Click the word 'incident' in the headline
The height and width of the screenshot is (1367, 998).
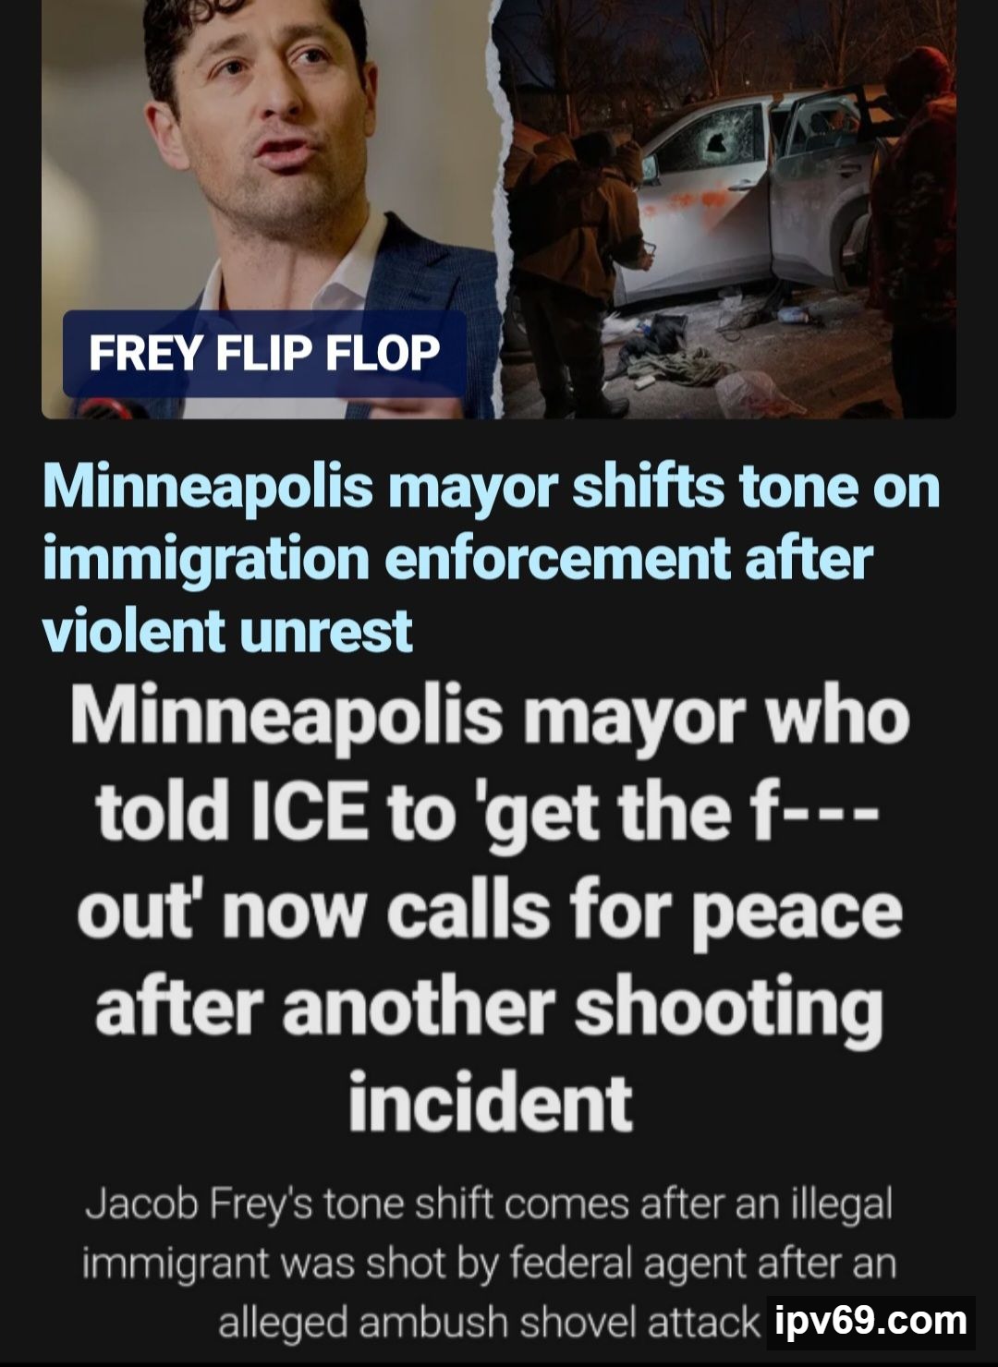491,1102
